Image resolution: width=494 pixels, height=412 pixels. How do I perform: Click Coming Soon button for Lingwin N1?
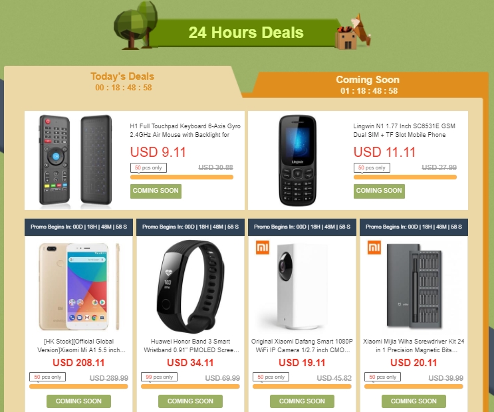(379, 191)
